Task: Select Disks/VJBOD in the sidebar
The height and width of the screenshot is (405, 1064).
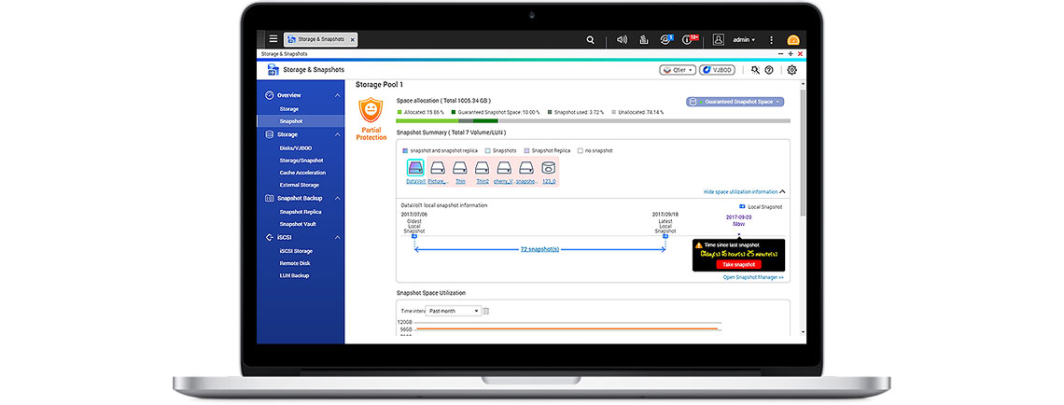Action: 297,147
